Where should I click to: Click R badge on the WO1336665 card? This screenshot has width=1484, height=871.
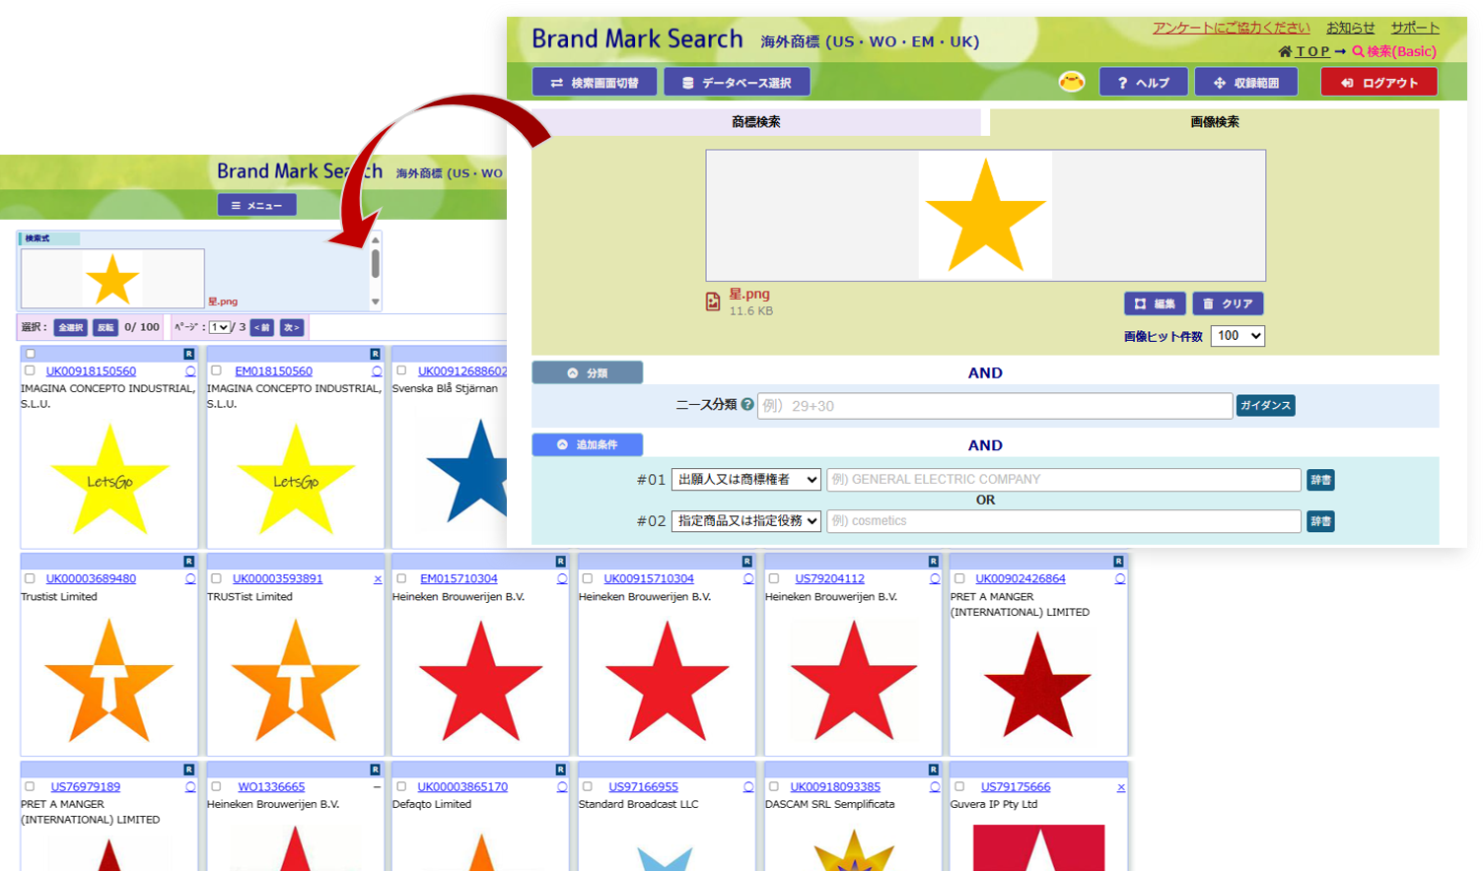point(375,770)
